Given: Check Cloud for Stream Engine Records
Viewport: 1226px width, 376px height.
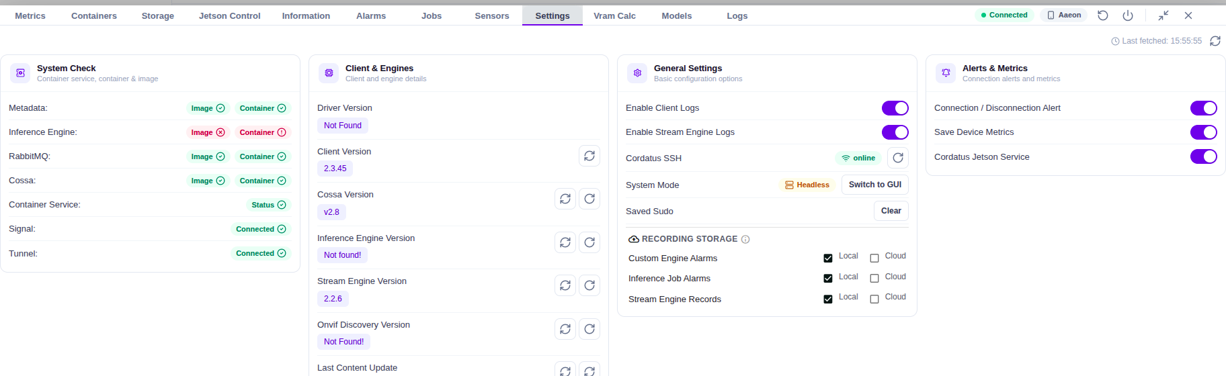Looking at the screenshot, I should click(x=874, y=299).
